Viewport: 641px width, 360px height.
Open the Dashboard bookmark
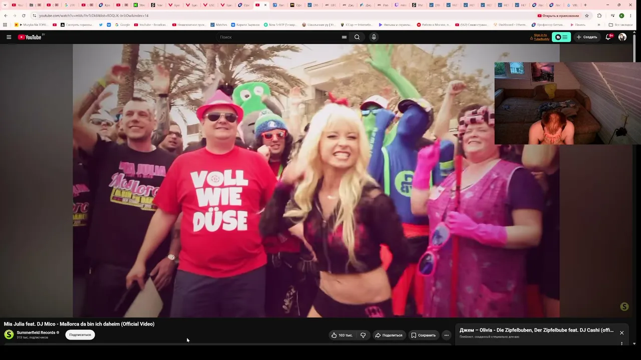pyautogui.click(x=510, y=24)
